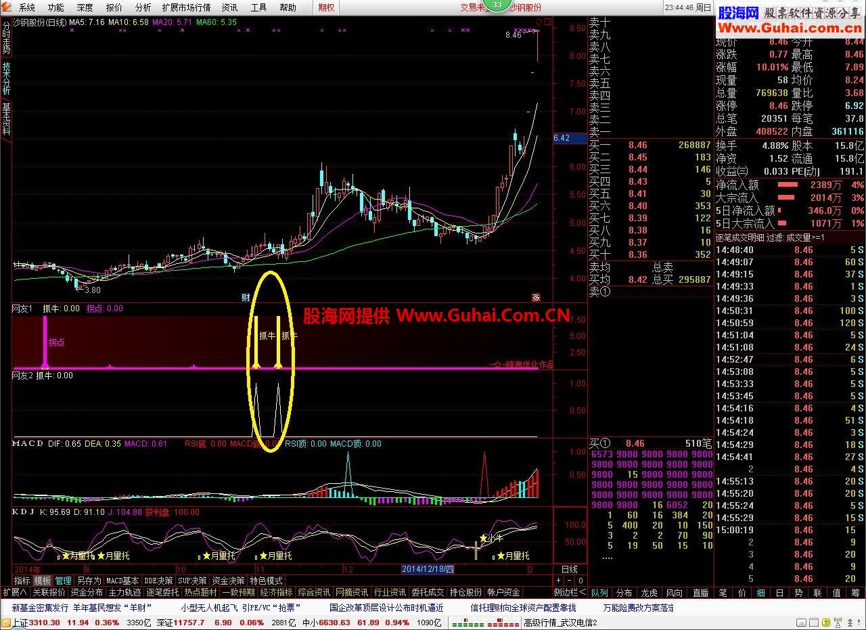Click the 涨 marker below the candlestick chart
This screenshot has width=866, height=630.
click(537, 297)
